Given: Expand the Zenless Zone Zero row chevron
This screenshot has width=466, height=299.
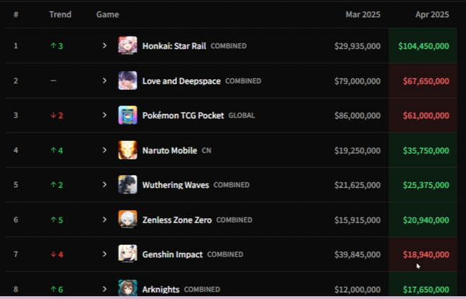Looking at the screenshot, I should (104, 220).
